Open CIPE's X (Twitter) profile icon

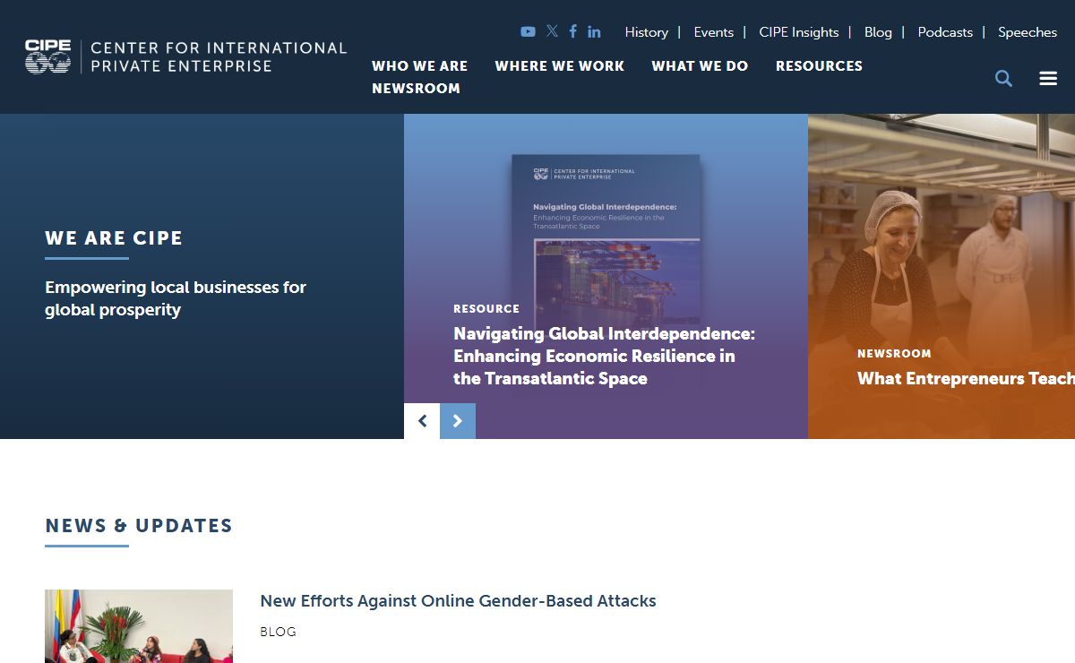coord(552,31)
